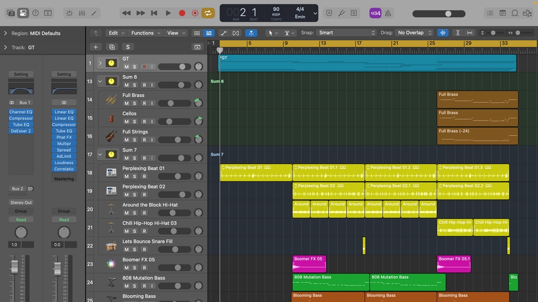Record-enable the Full Strings track
The height and width of the screenshot is (302, 538).
coord(144,140)
